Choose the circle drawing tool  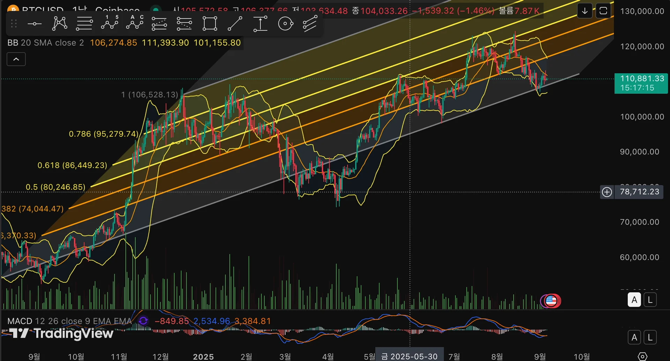[x=285, y=24]
